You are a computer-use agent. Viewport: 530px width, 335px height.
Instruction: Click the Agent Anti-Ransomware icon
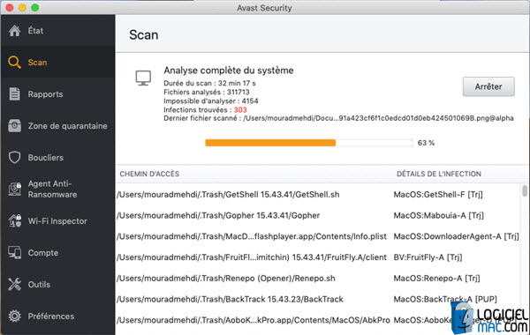point(14,190)
